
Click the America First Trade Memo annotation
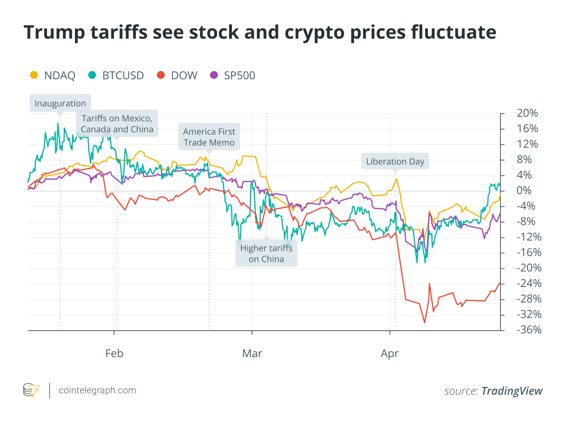pos(209,137)
